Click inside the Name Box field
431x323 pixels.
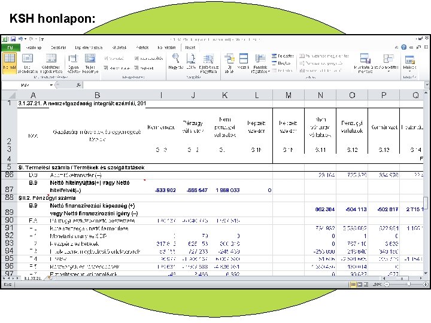click(x=26, y=85)
